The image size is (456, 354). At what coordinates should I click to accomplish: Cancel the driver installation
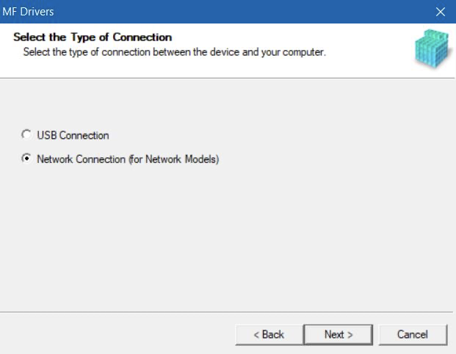(413, 334)
